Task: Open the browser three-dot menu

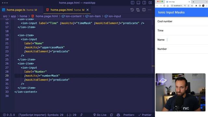Action: click(x=207, y=6)
